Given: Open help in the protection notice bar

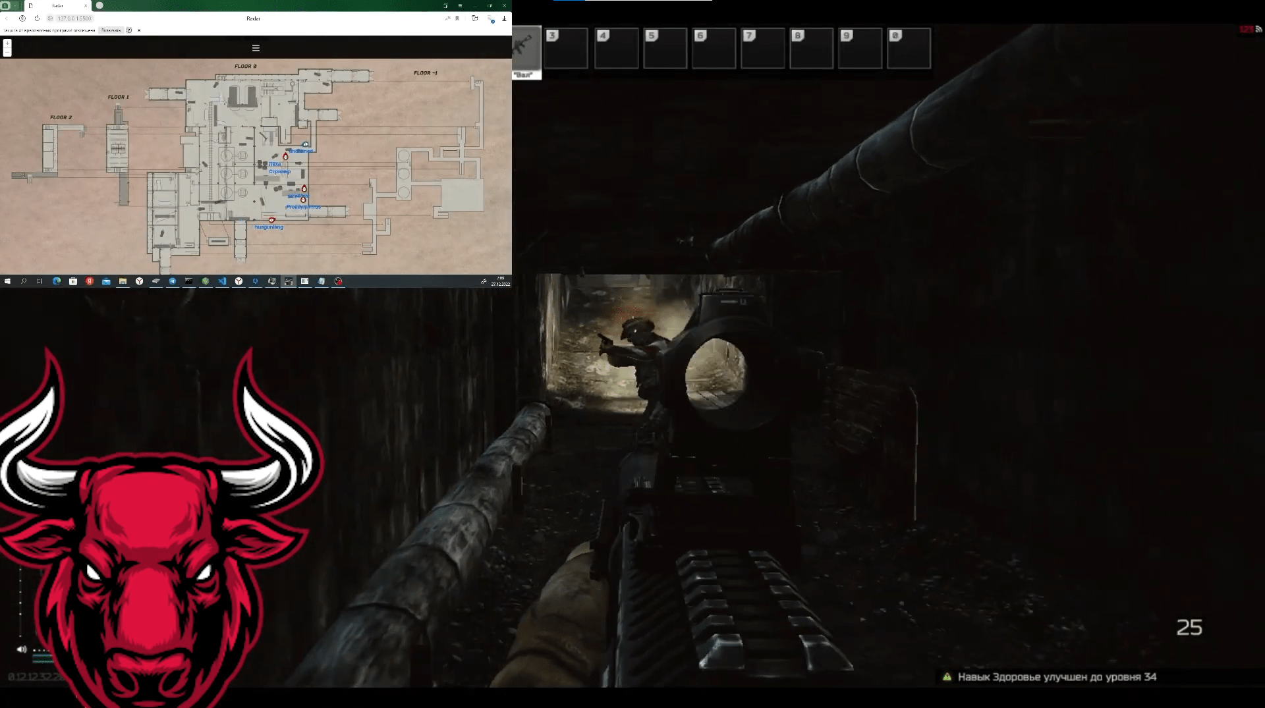Looking at the screenshot, I should pyautogui.click(x=129, y=30).
